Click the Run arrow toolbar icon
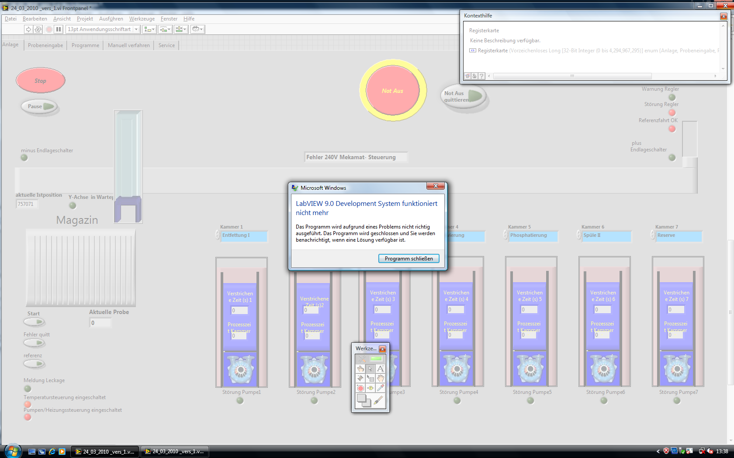 (x=28, y=29)
